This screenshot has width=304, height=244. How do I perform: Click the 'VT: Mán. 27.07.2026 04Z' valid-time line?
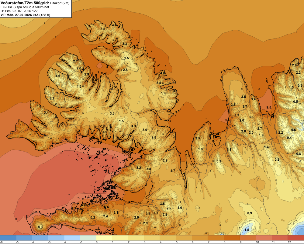pyautogui.click(x=19, y=15)
